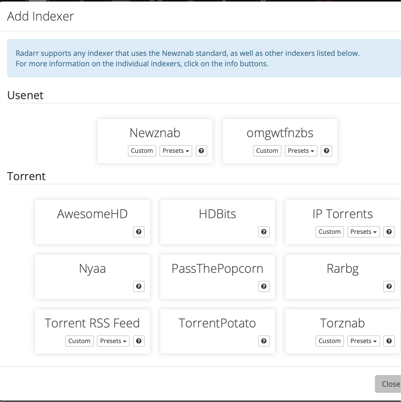The image size is (401, 402).
Task: Open the Torznab info help icon
Action: (389, 341)
